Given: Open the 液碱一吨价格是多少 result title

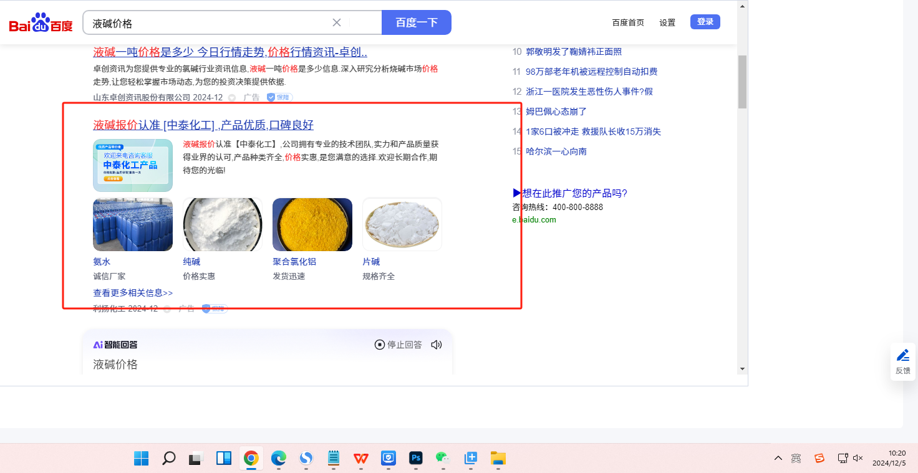Looking at the screenshot, I should tap(230, 52).
